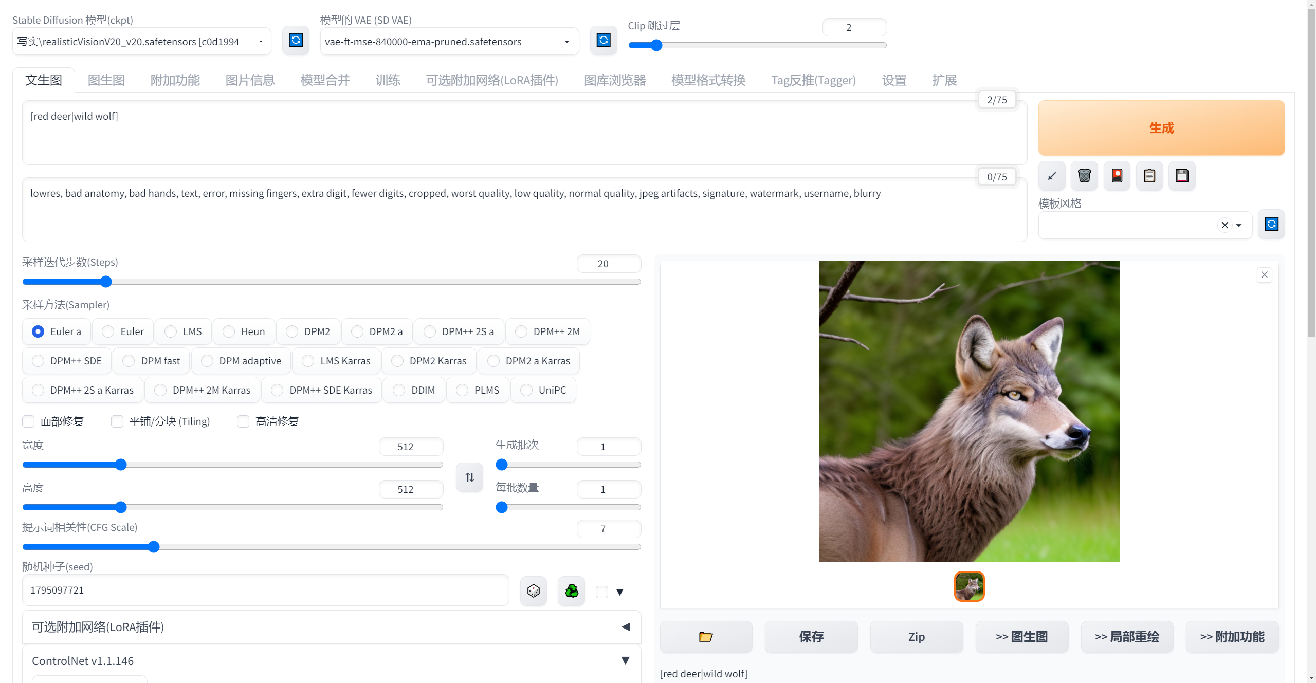Viewport: 1316px width, 683px height.
Task: Click the arrow icon to read last generation parameters
Action: tap(1052, 176)
